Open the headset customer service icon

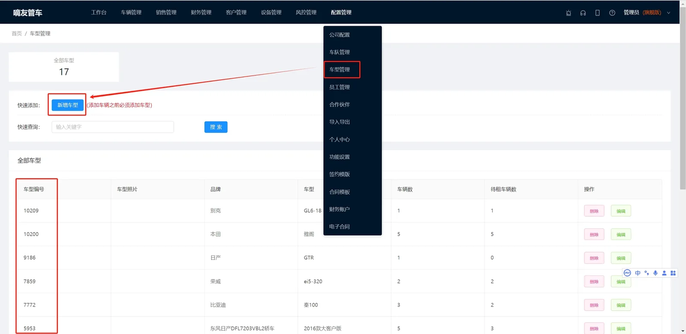[x=583, y=13]
